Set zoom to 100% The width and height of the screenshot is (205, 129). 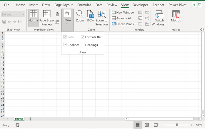click(90, 16)
